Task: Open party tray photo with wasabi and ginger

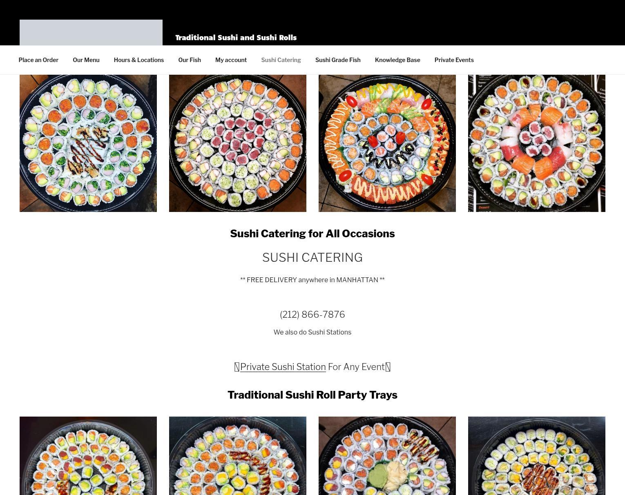Action: pyautogui.click(x=387, y=456)
